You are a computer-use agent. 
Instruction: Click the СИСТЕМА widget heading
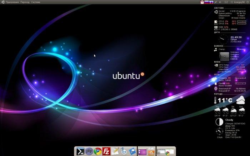[219, 8]
